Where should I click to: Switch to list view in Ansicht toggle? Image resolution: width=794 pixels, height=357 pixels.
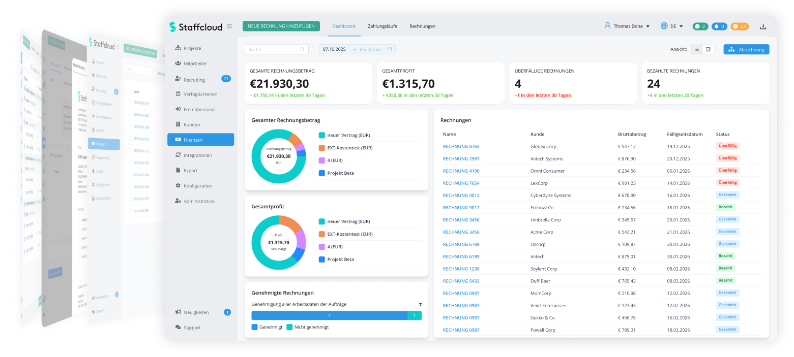(696, 49)
